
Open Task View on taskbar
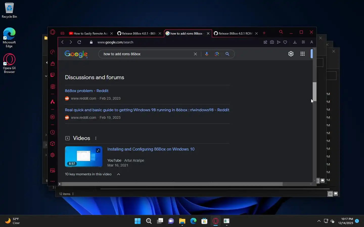160,221
